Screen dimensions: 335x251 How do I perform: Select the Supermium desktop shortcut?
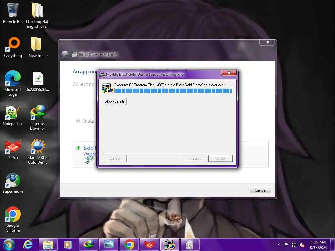pyautogui.click(x=13, y=183)
